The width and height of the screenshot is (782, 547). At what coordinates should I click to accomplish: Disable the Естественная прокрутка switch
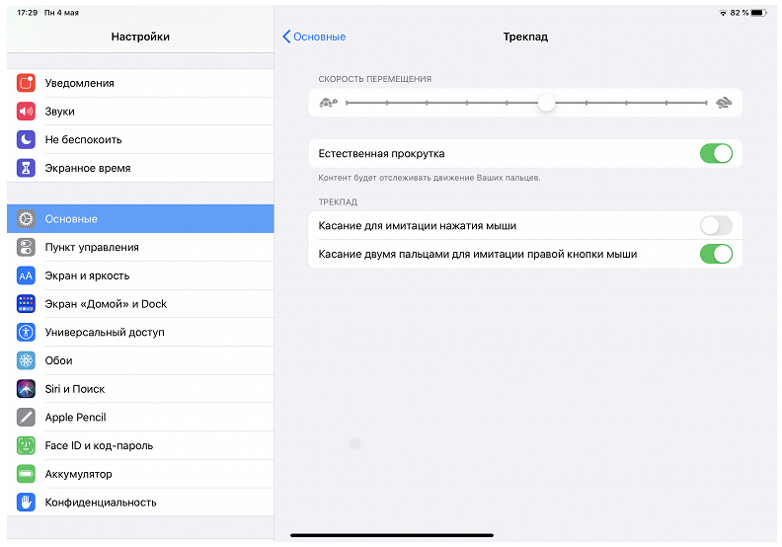[x=716, y=154]
